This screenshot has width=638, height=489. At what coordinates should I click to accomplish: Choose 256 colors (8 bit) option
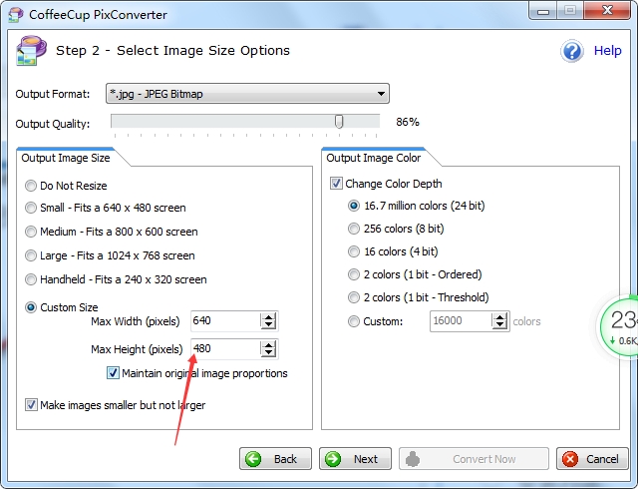coord(354,229)
